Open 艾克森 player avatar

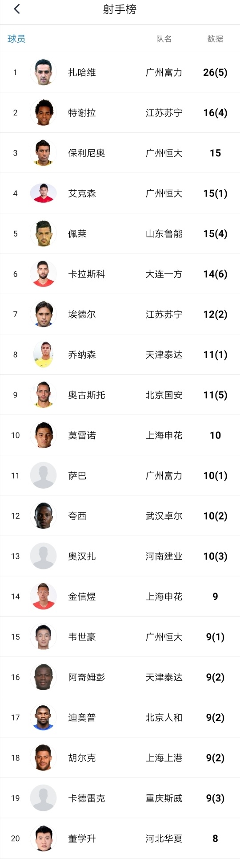tap(44, 193)
